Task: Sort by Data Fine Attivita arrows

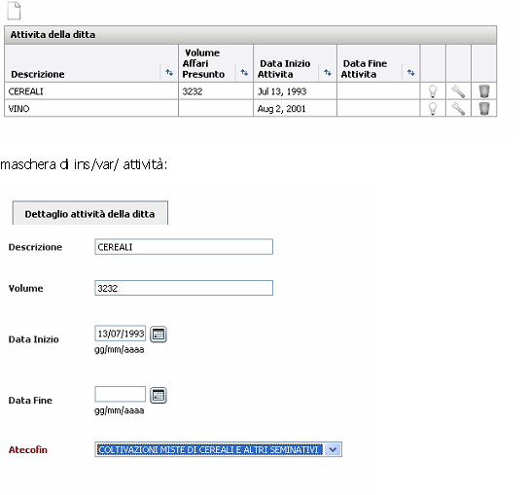Action: point(411,72)
